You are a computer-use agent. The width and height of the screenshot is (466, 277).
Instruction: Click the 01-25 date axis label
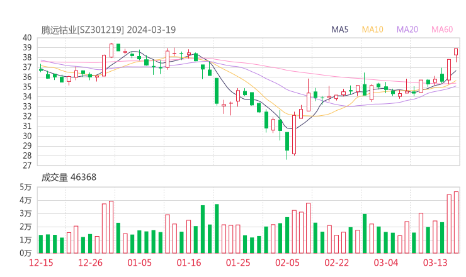pos(238,263)
